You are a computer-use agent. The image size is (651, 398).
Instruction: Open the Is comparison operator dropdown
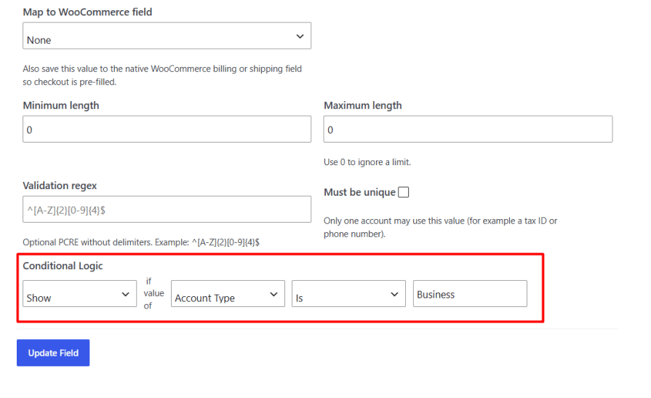348,294
